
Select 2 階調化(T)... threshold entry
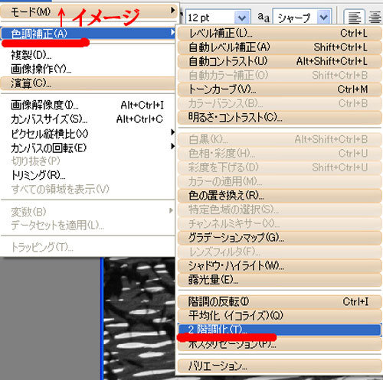[280, 330]
